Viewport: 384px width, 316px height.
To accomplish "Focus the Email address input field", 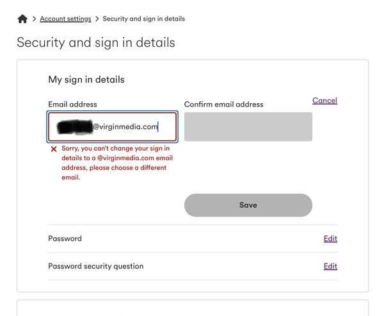I will tap(112, 127).
